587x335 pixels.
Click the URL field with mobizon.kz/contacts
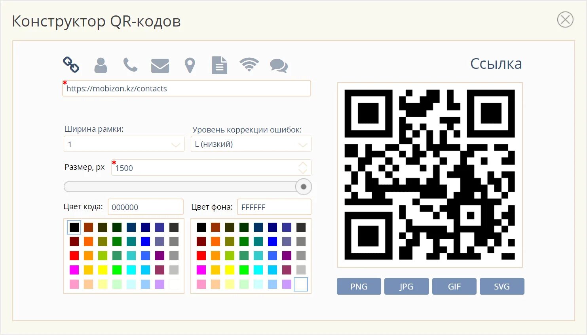coord(186,88)
